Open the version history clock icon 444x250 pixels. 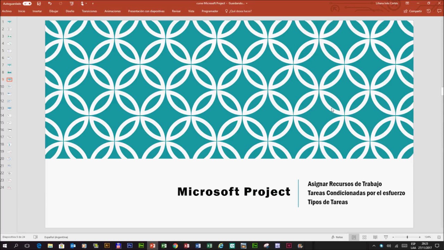click(429, 11)
